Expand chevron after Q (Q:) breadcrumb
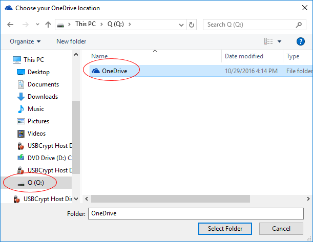Image resolution: width=313 pixels, height=242 pixels. 130,25
